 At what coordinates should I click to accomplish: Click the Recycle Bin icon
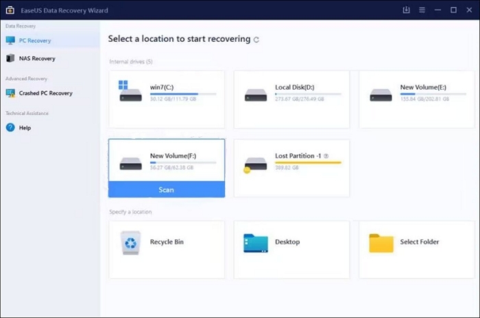pos(130,243)
